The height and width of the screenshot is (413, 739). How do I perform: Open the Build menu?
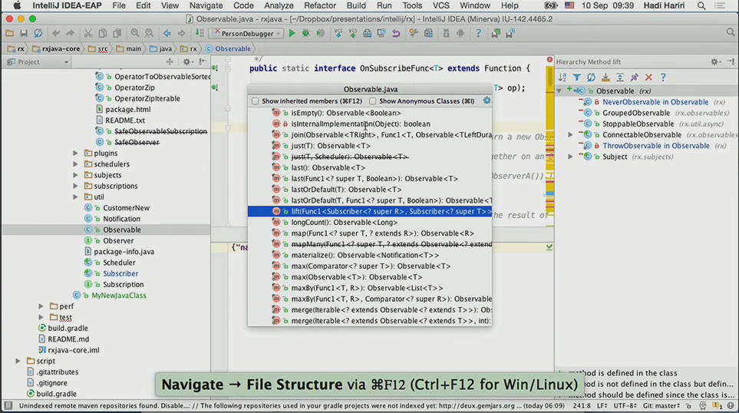[x=356, y=5]
